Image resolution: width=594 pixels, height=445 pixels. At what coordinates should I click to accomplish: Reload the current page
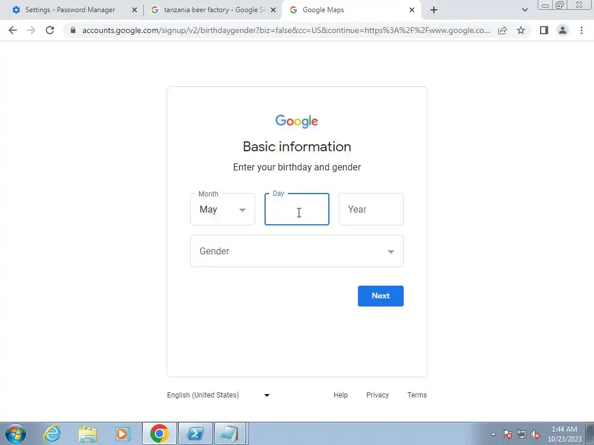[50, 30]
